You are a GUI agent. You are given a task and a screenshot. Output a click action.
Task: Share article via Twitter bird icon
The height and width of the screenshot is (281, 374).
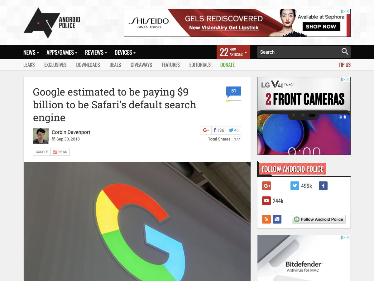point(231,130)
